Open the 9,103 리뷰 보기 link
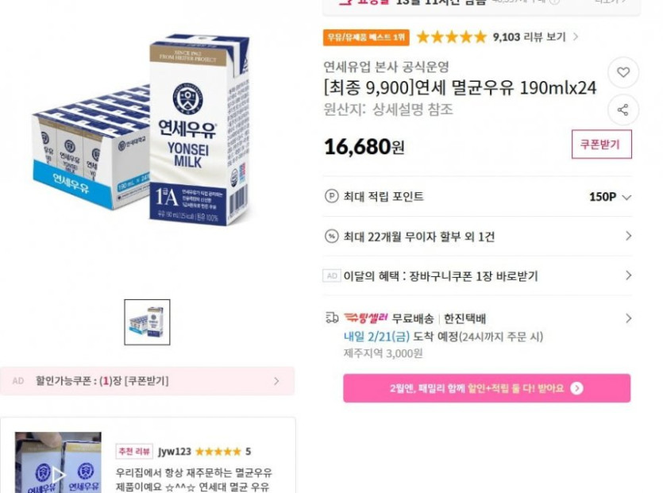Image resolution: width=663 pixels, height=493 pixels. 535,37
